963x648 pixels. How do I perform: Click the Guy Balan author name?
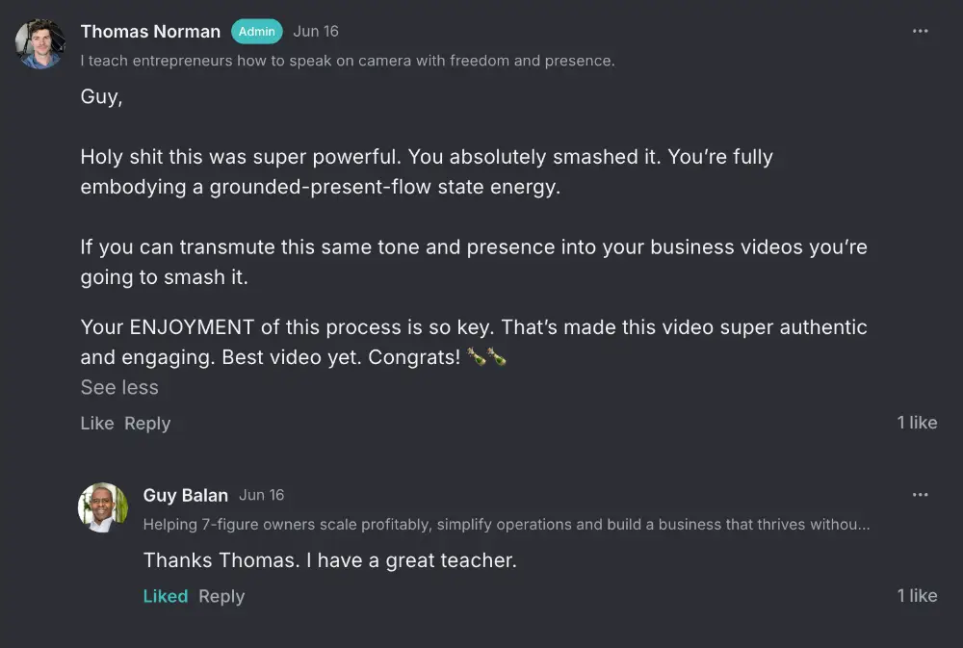[x=186, y=496]
